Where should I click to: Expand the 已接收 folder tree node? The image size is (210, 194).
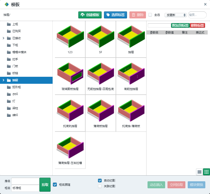point(3,38)
